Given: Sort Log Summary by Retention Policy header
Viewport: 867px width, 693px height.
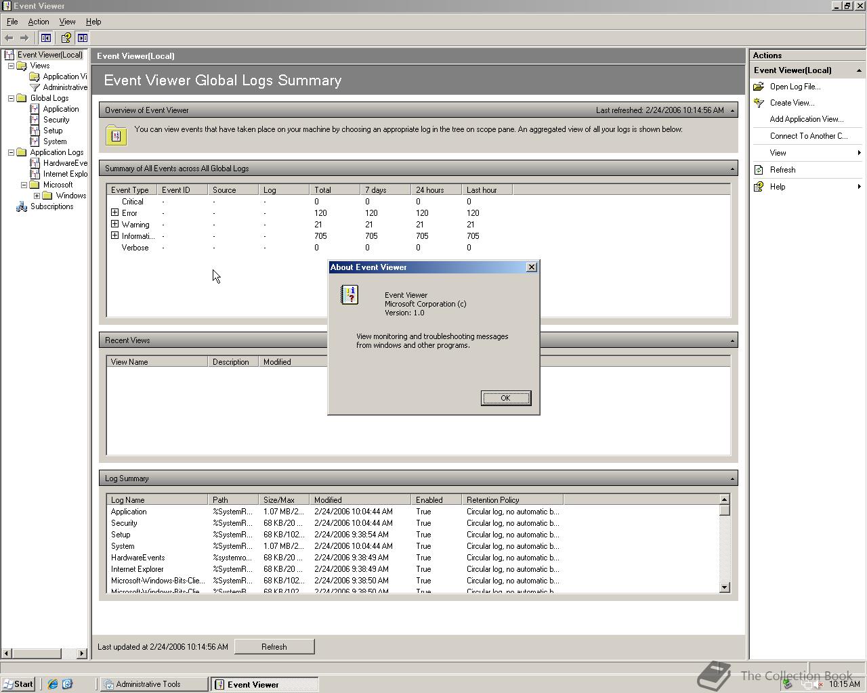Looking at the screenshot, I should tap(513, 500).
